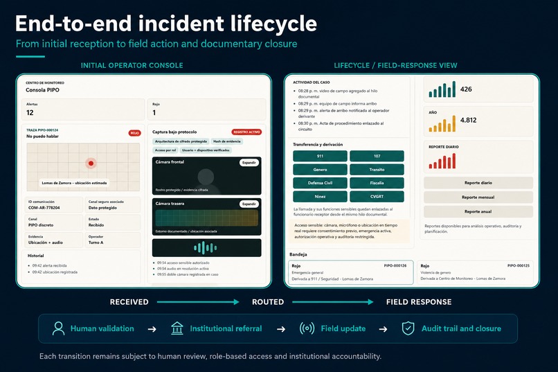The width and height of the screenshot is (558, 372).
Task: Click the yellow bar chart next to 4.812
Action: [x=442, y=123]
